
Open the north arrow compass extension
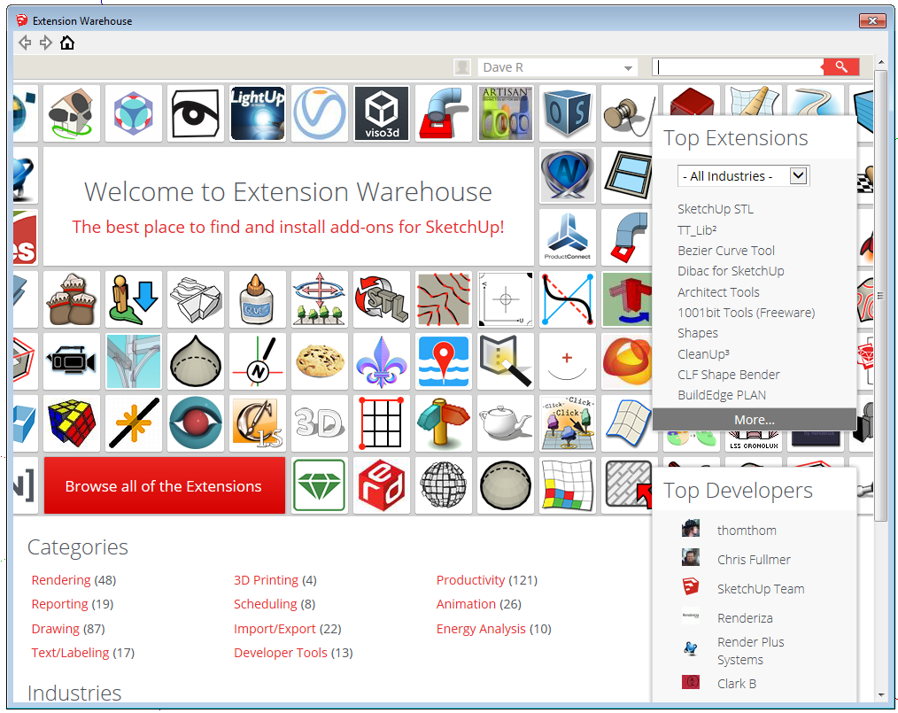(x=258, y=361)
